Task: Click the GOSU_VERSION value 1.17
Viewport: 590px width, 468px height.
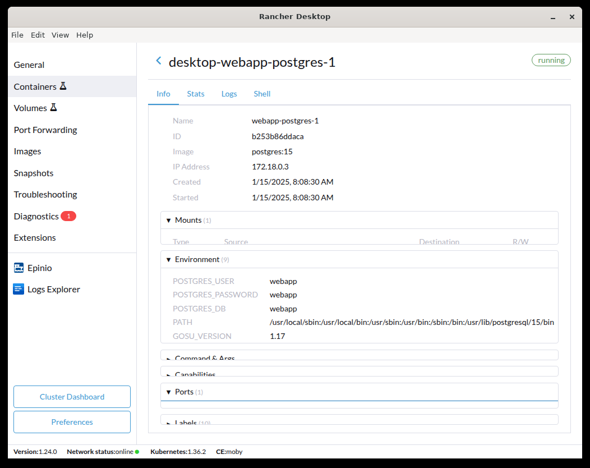Action: (277, 336)
